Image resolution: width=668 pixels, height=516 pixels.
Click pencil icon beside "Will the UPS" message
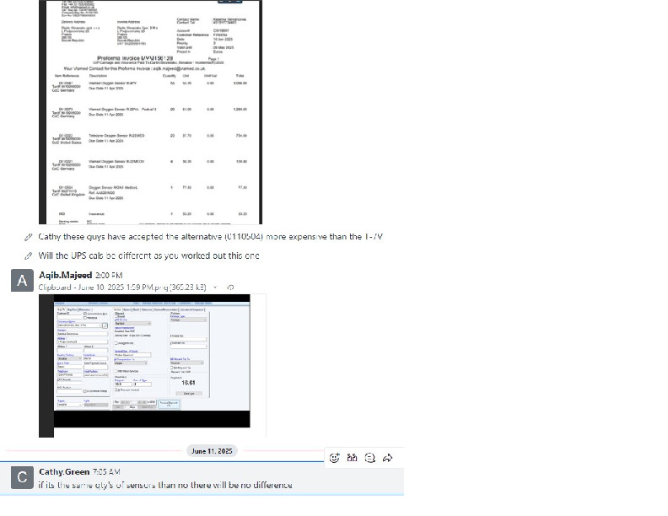[x=30, y=255]
